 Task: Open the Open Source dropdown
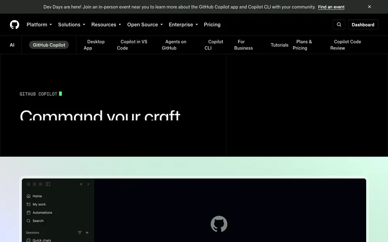click(x=145, y=25)
